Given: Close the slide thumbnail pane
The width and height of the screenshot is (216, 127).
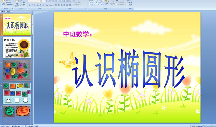Looking at the screenshot, I should [32, 12].
